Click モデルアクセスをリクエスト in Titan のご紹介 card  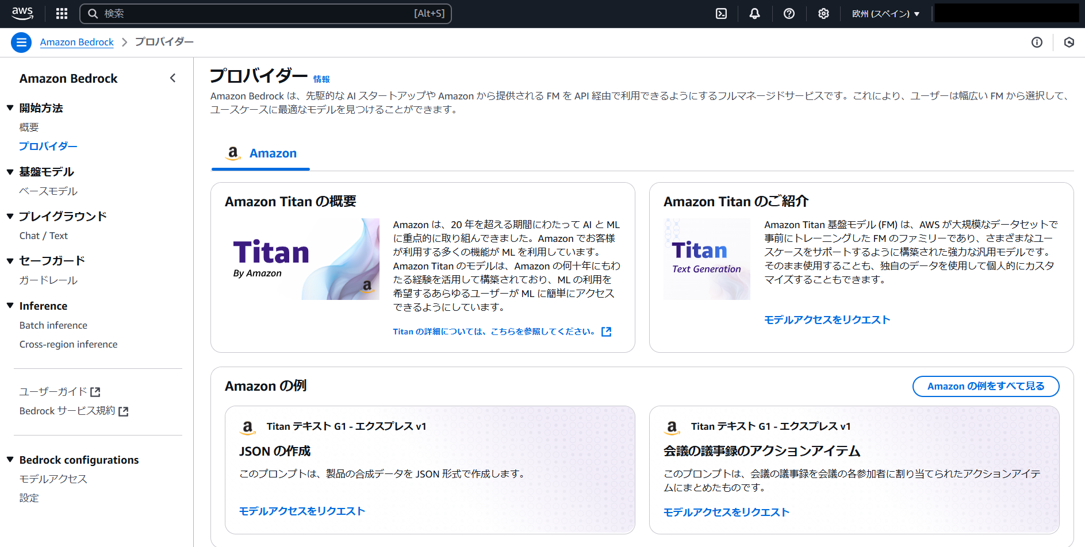point(827,319)
